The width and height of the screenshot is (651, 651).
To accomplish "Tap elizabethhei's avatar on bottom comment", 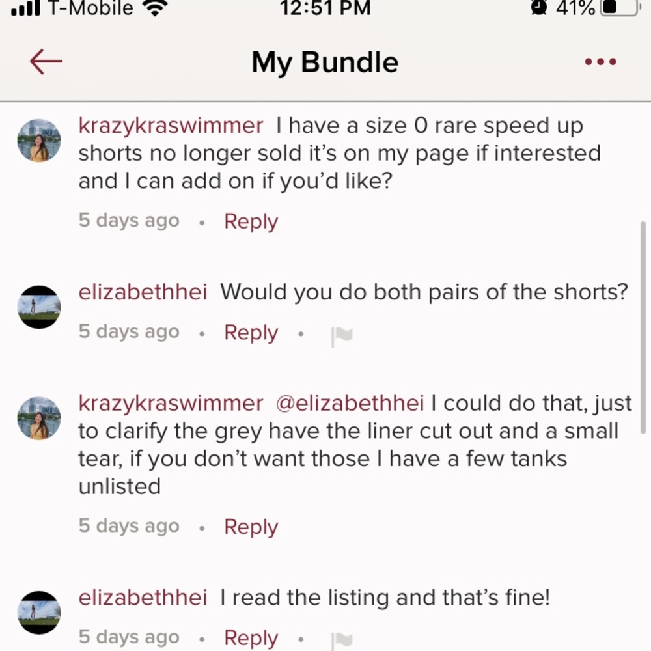I will 39,612.
